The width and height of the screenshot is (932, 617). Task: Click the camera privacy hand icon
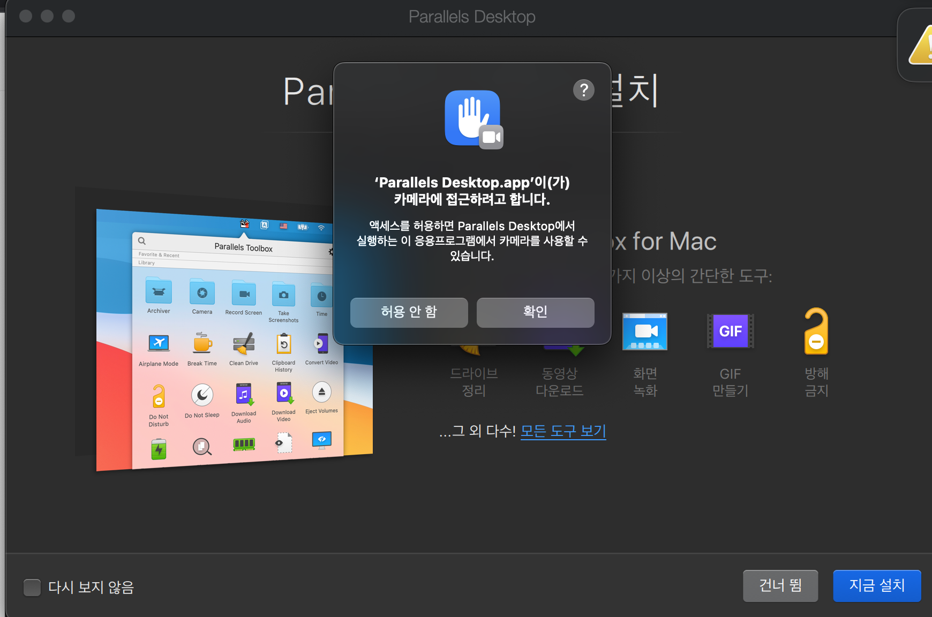(473, 119)
